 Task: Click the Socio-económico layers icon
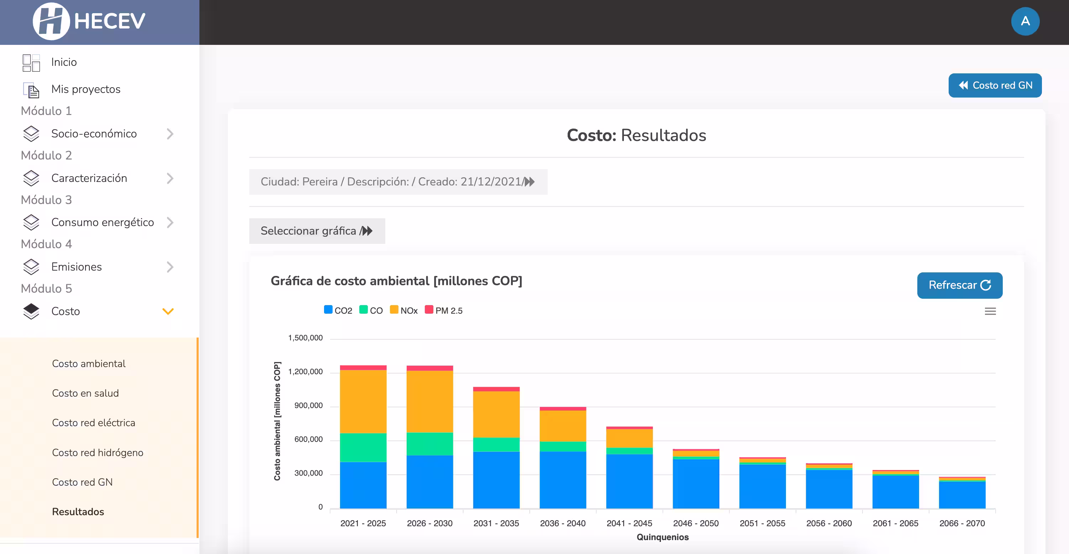point(31,134)
